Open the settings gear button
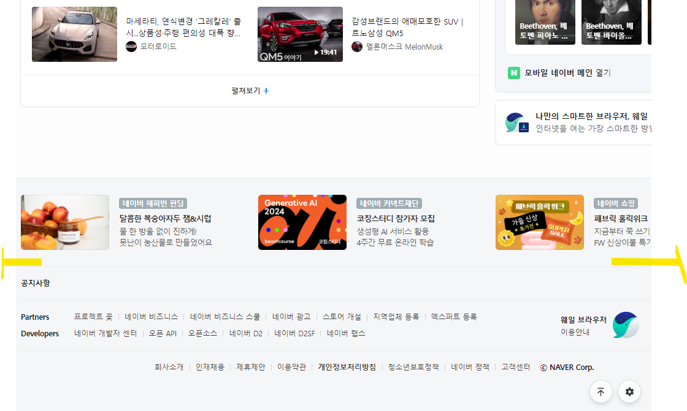 (x=629, y=392)
